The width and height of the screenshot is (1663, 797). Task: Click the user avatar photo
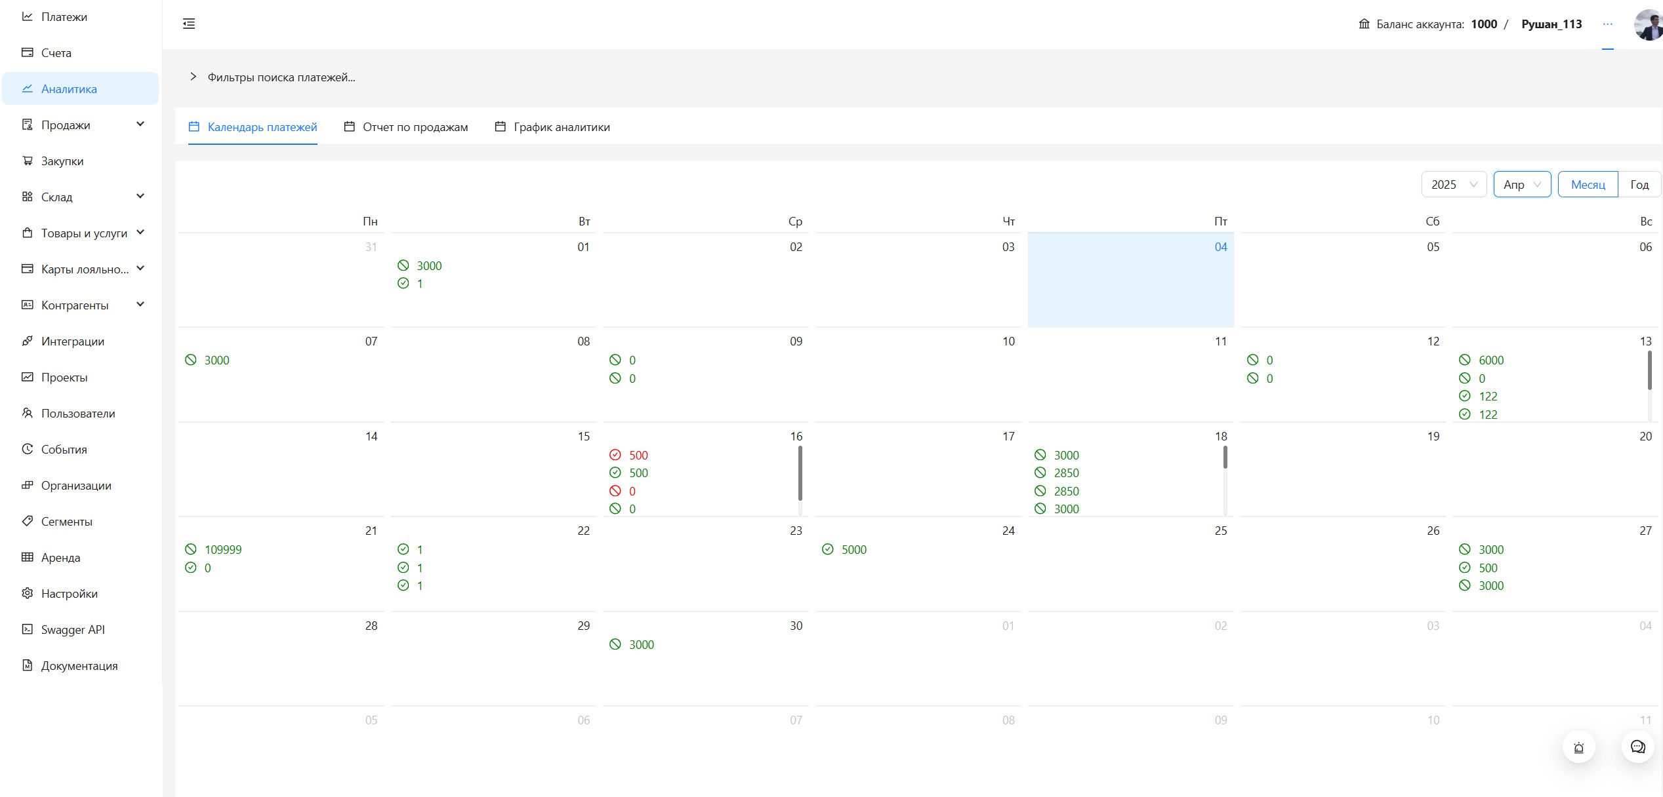tap(1648, 25)
